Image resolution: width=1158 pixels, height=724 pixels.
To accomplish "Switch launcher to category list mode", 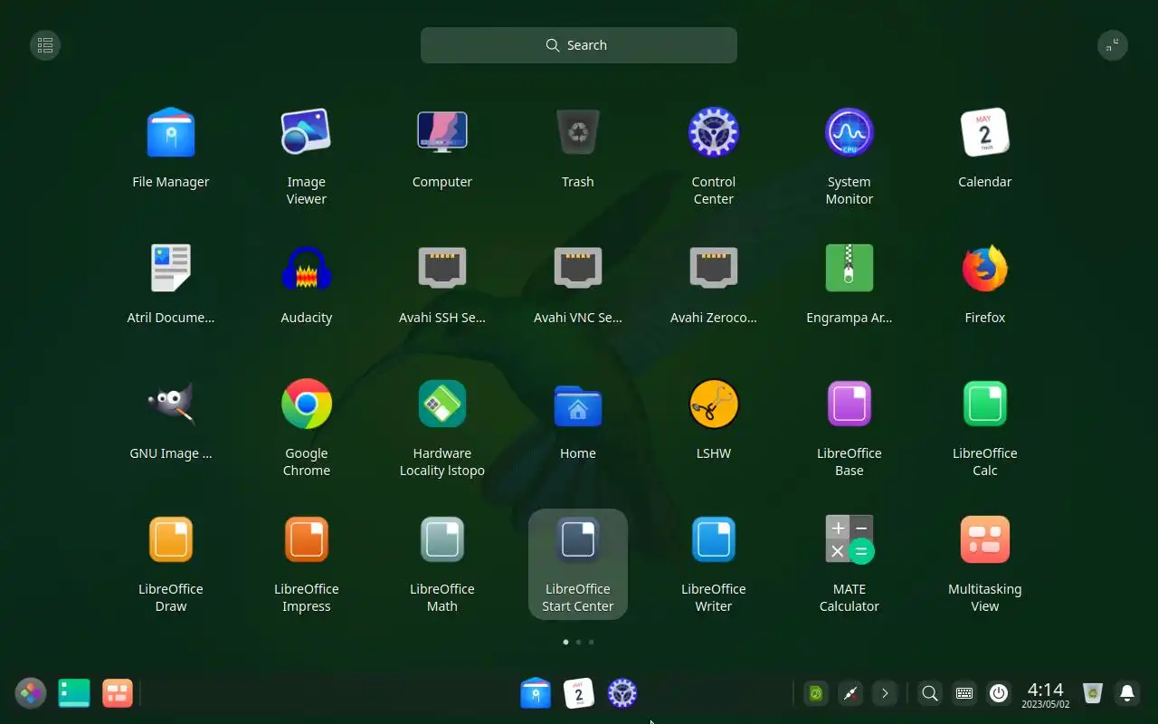I will coord(45,45).
